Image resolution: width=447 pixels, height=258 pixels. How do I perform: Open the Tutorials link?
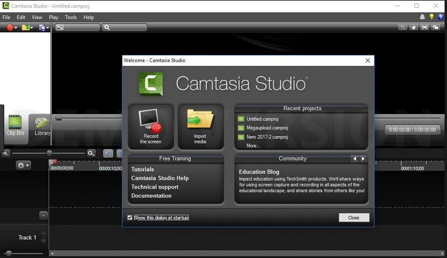coord(142,169)
